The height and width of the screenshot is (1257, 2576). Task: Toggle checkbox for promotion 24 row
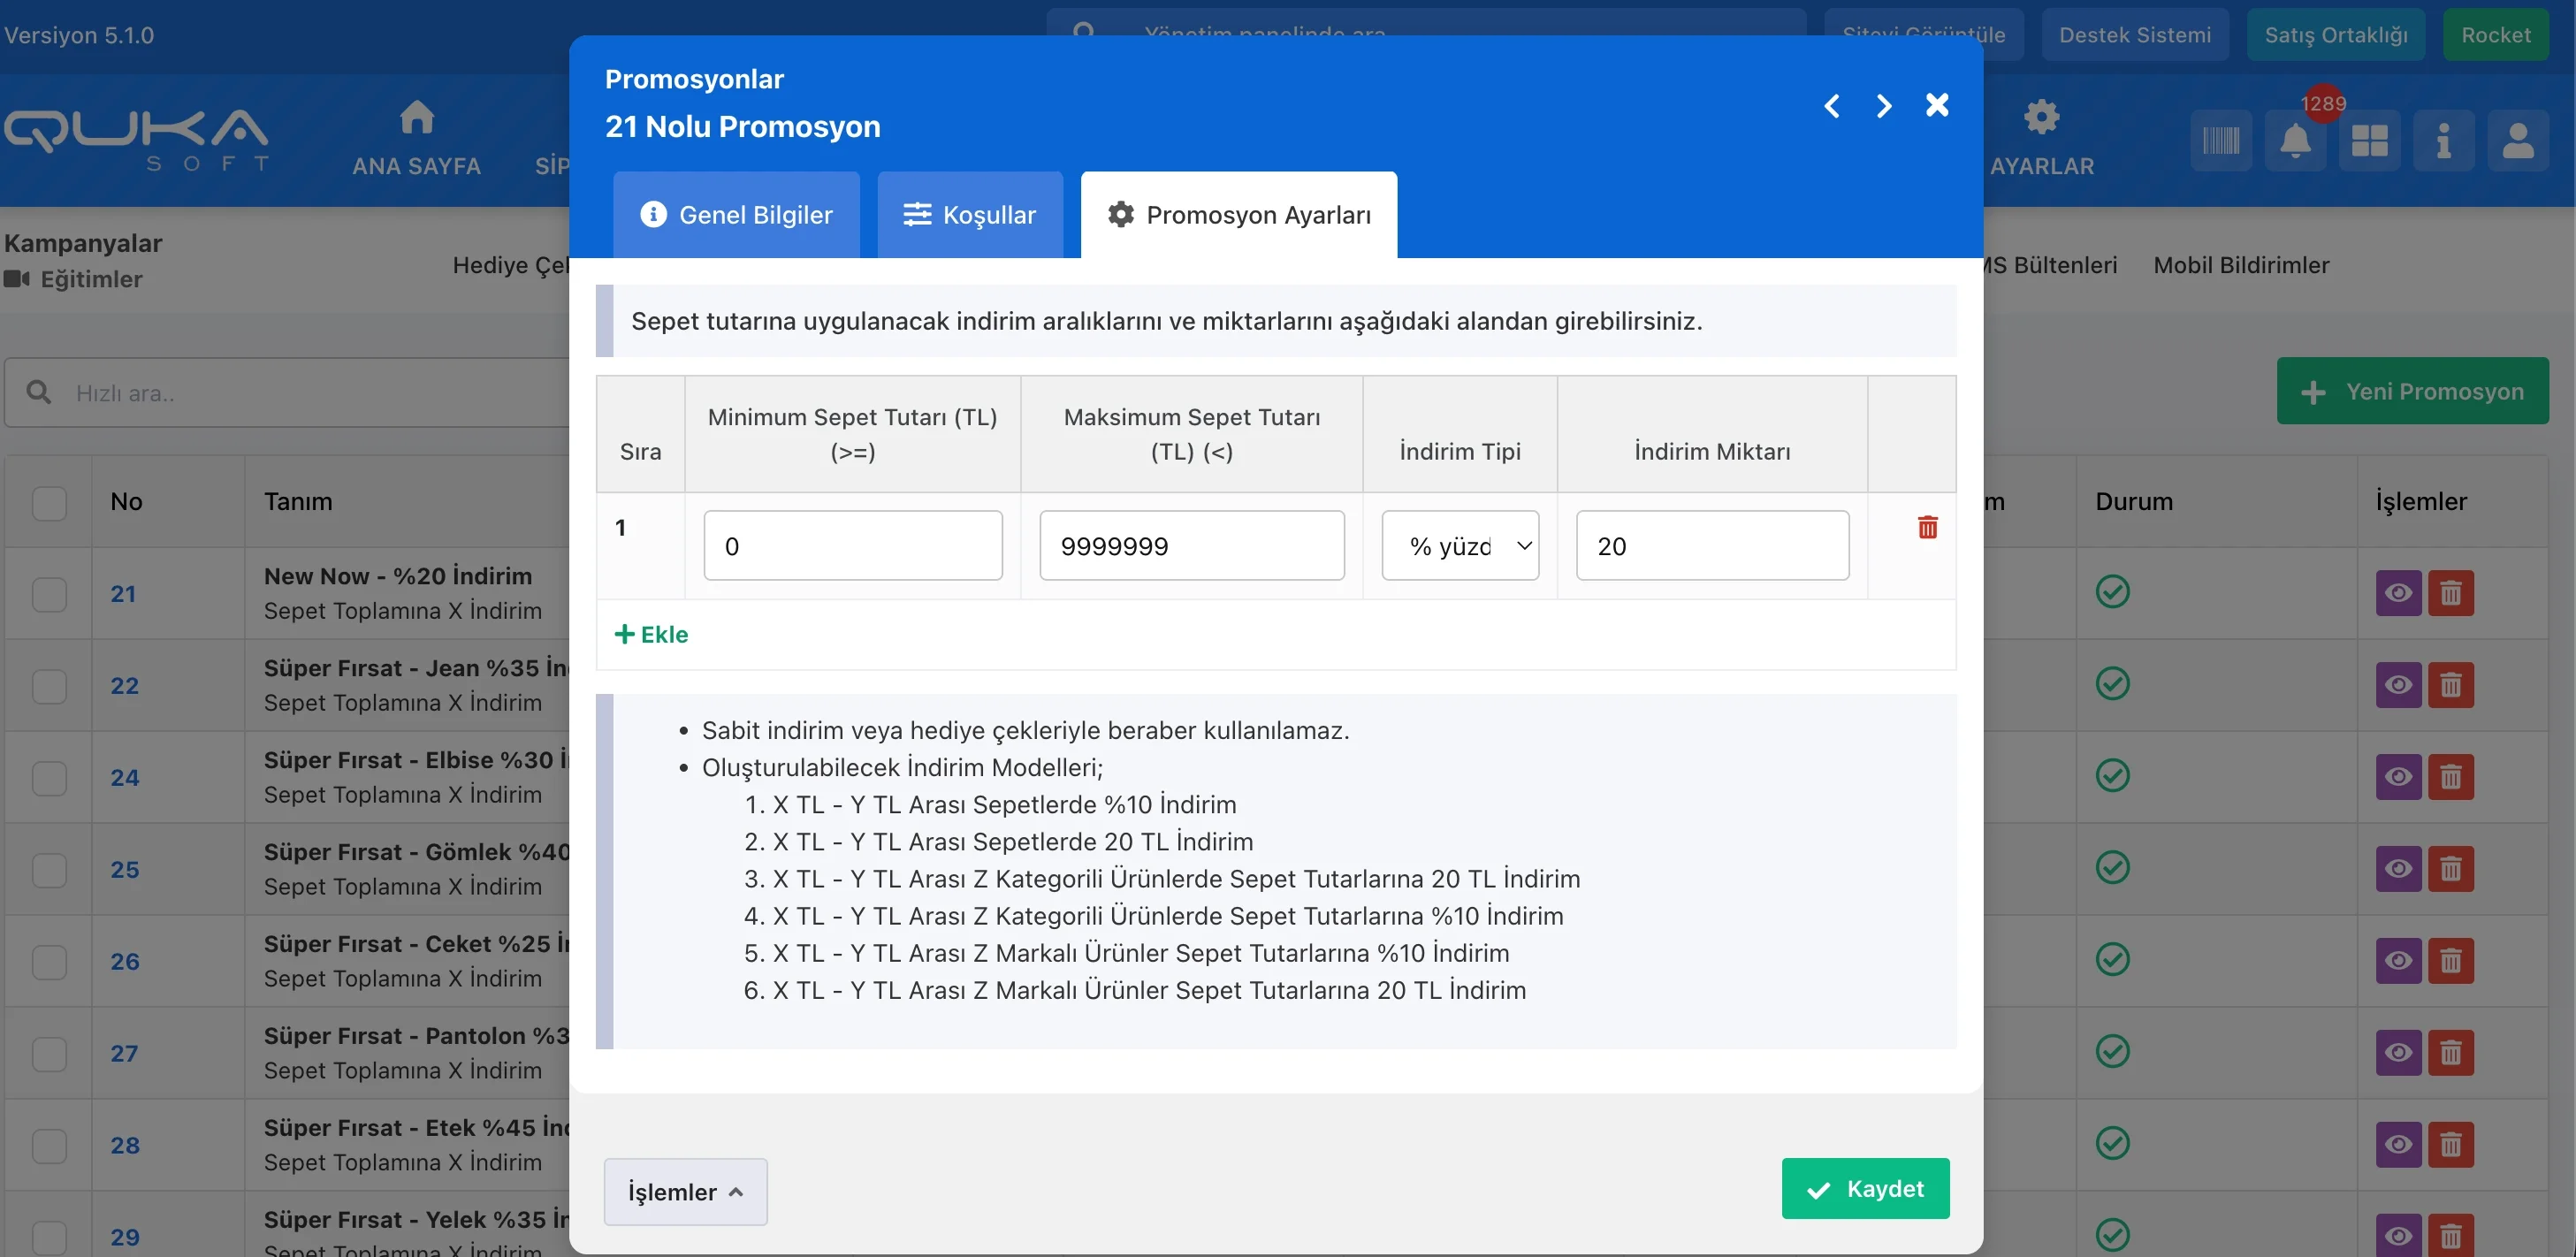coord(49,778)
